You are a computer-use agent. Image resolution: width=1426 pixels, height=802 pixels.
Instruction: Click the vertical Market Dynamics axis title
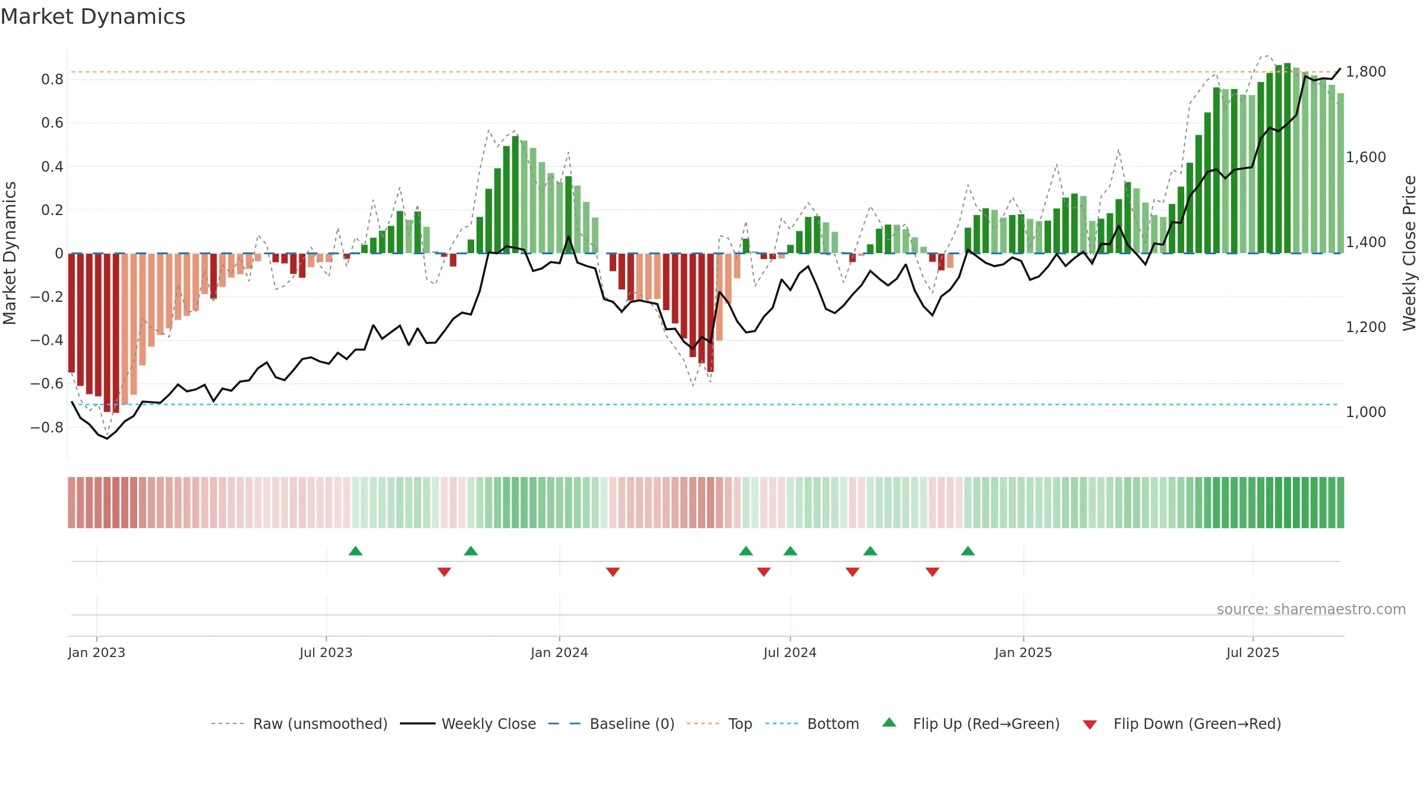click(x=10, y=253)
